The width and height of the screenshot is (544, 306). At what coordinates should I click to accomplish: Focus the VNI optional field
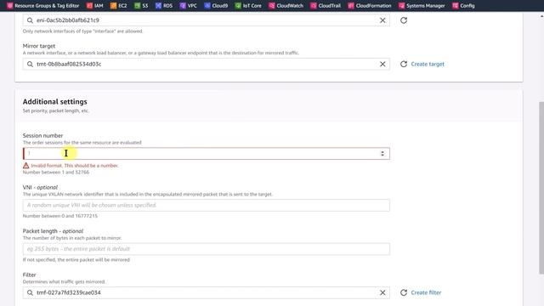coord(206,205)
